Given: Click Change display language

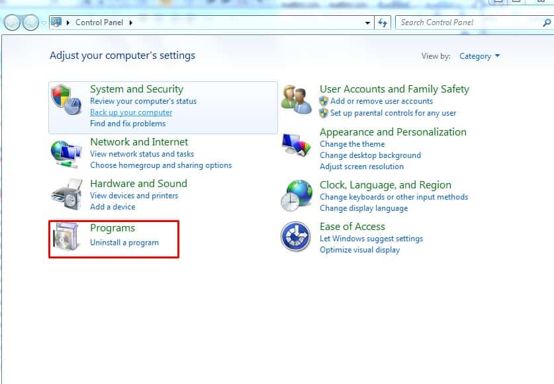Looking at the screenshot, I should click(x=363, y=208).
